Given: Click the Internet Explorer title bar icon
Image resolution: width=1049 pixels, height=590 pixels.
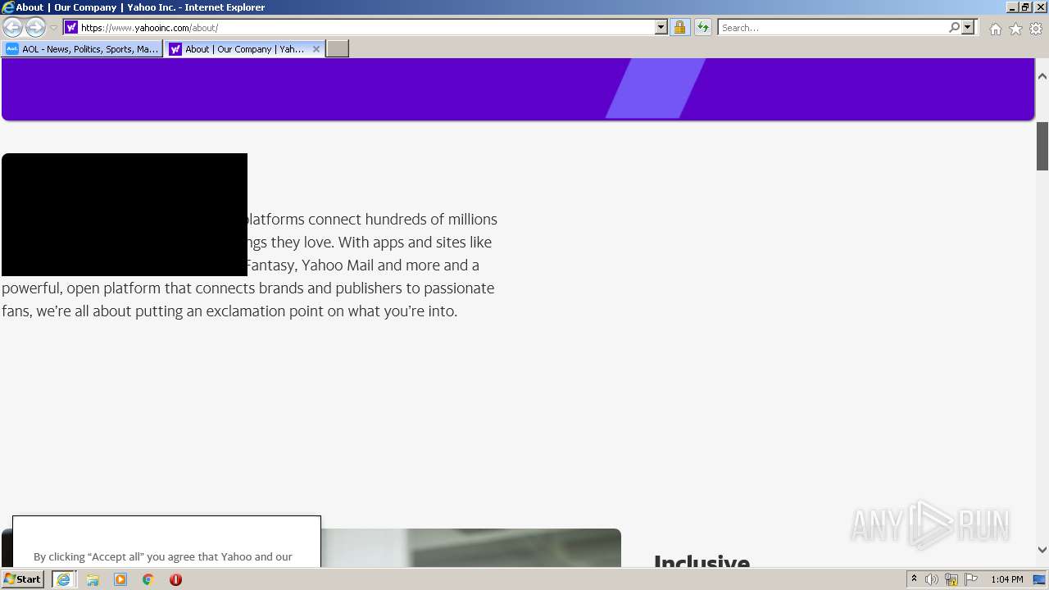Looking at the screenshot, I should click(7, 7).
